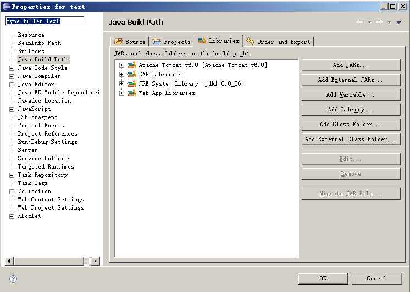This screenshot has height=292, width=410.
Task: Select the Web App Libraries row text
Action: [167, 93]
